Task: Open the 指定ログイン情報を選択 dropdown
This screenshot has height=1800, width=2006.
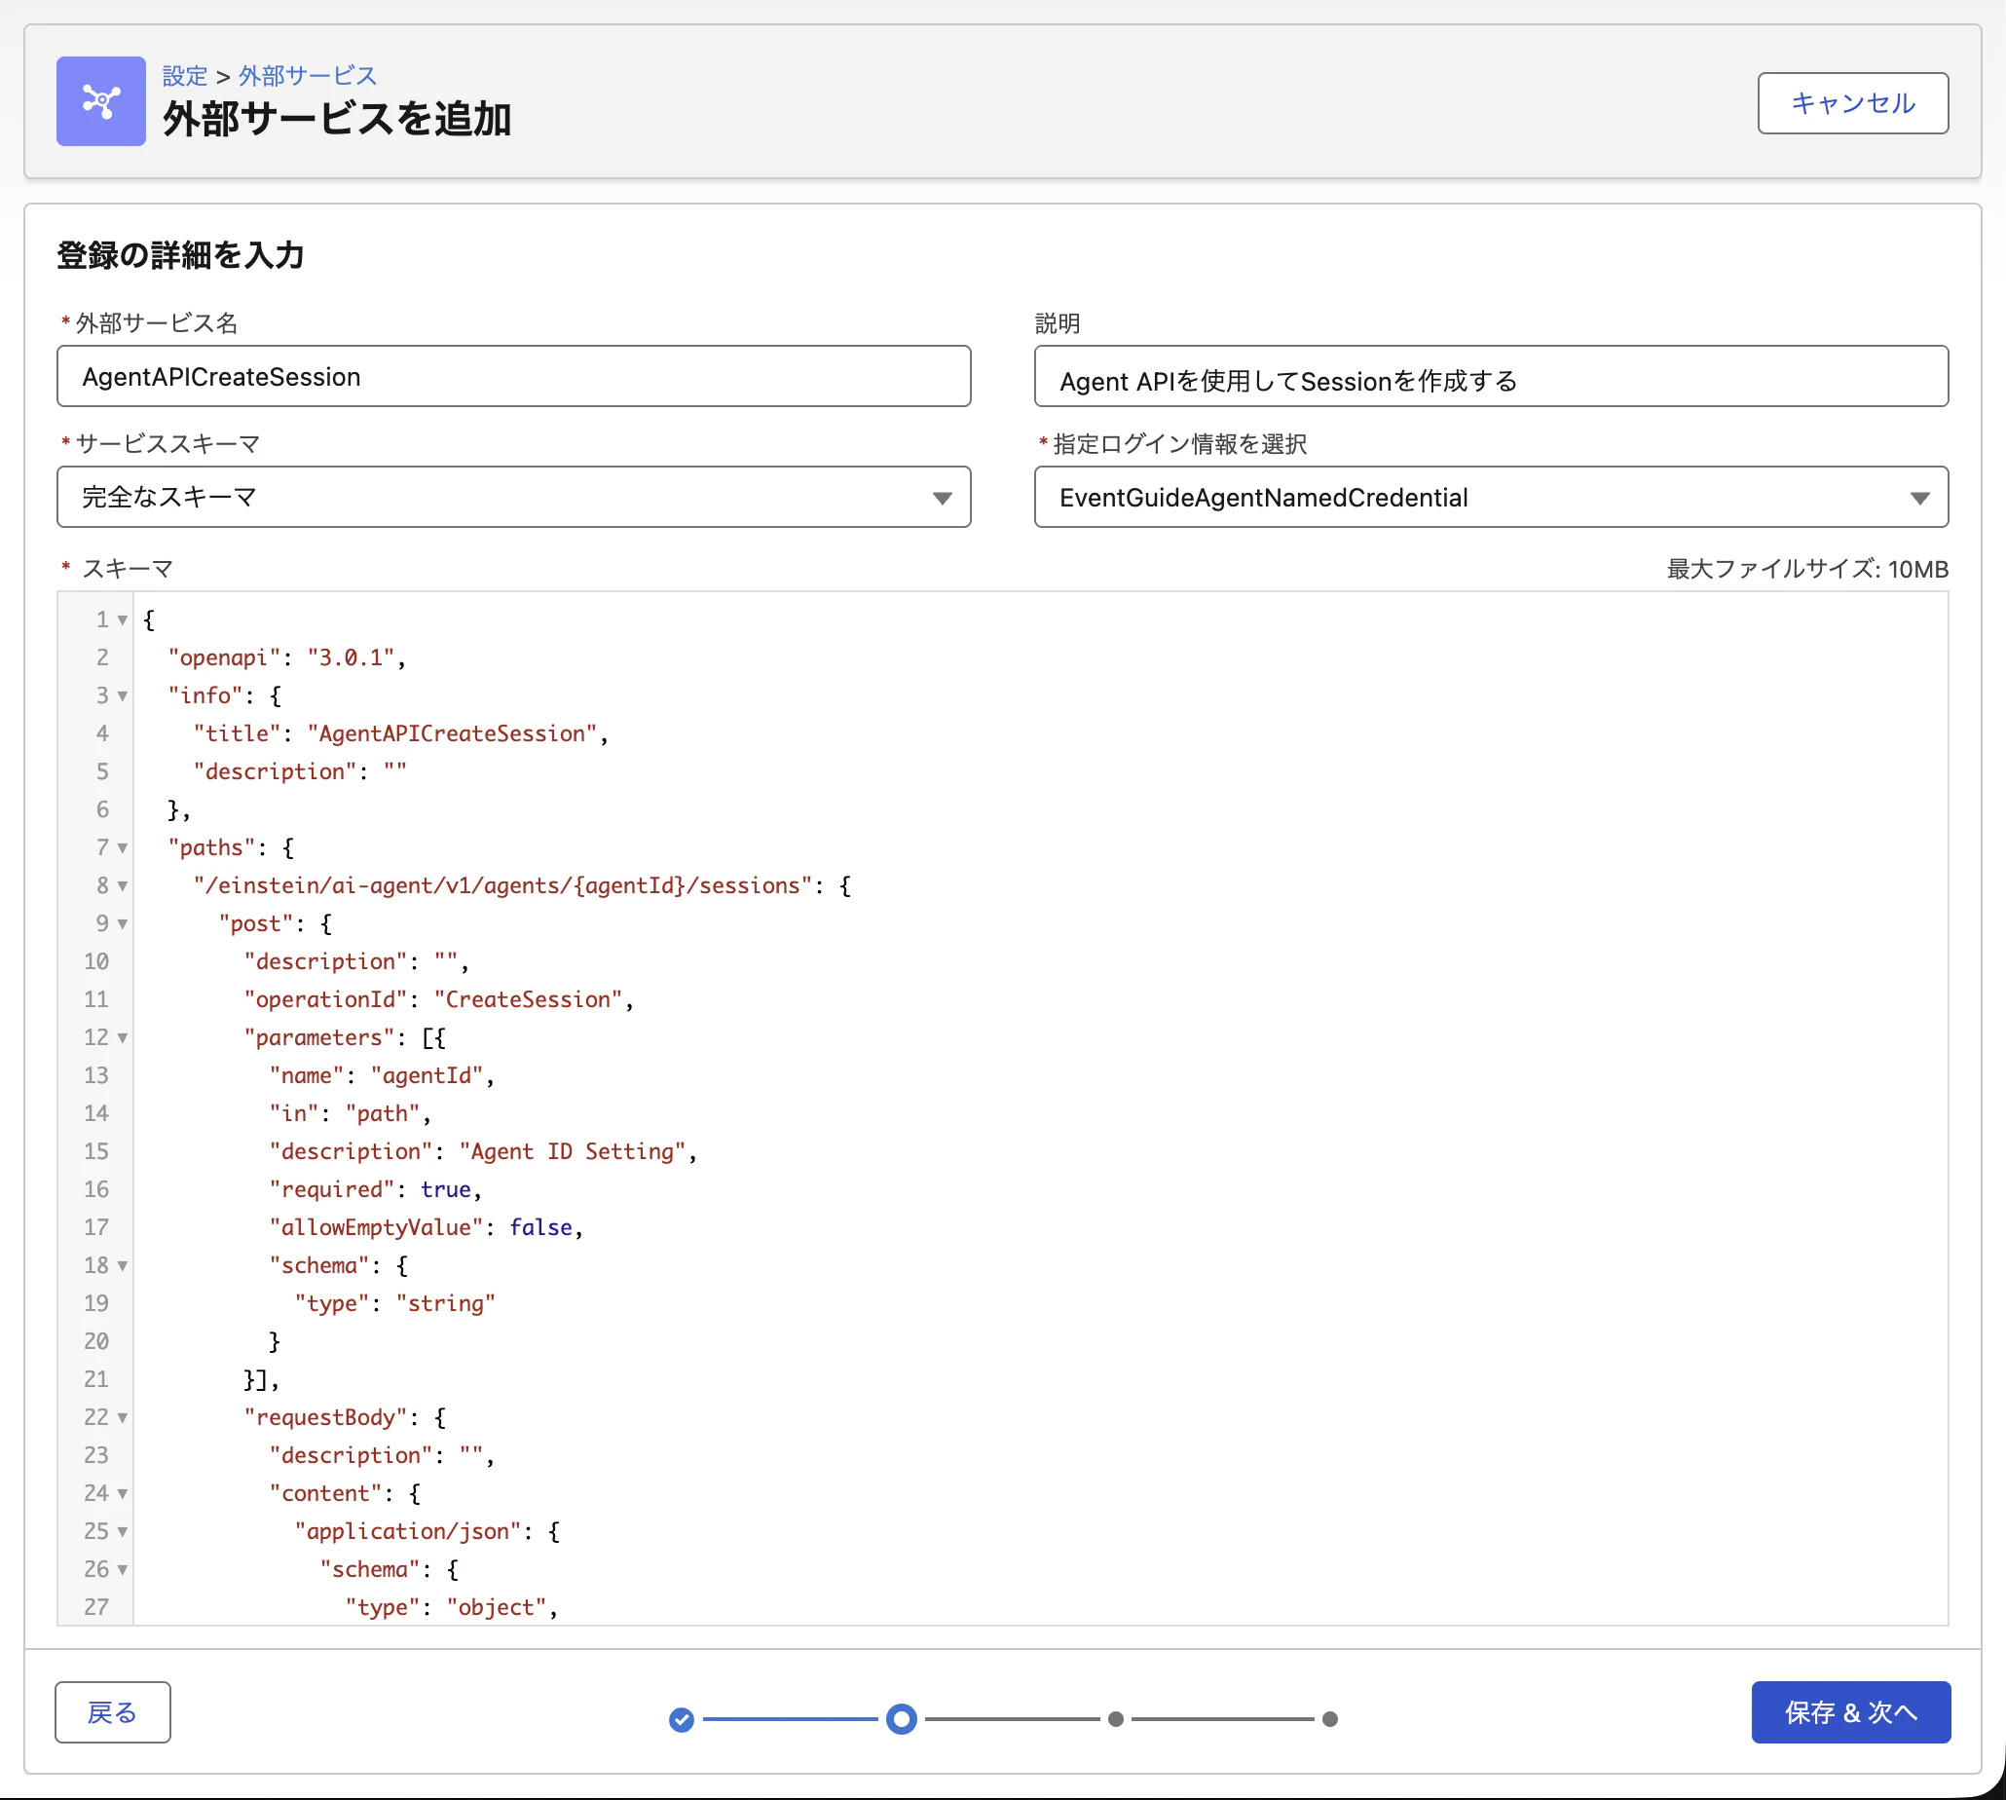Action: click(x=1490, y=497)
